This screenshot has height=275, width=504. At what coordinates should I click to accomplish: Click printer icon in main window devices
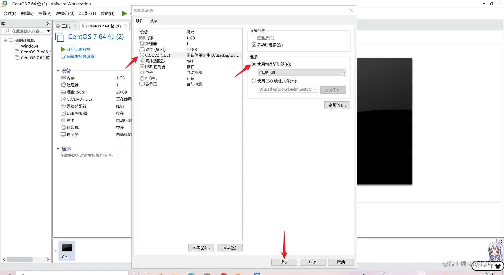tap(63, 127)
